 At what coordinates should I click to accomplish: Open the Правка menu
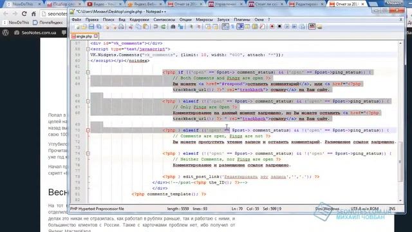[x=92, y=20]
